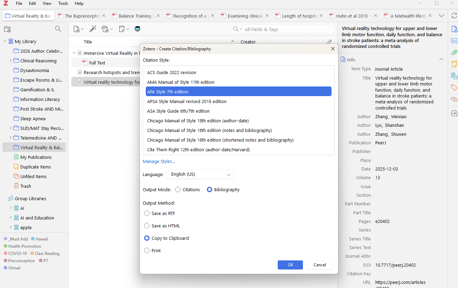Select the Unfiled Items entry
Viewport: 458px width, 288px height.
(34, 176)
